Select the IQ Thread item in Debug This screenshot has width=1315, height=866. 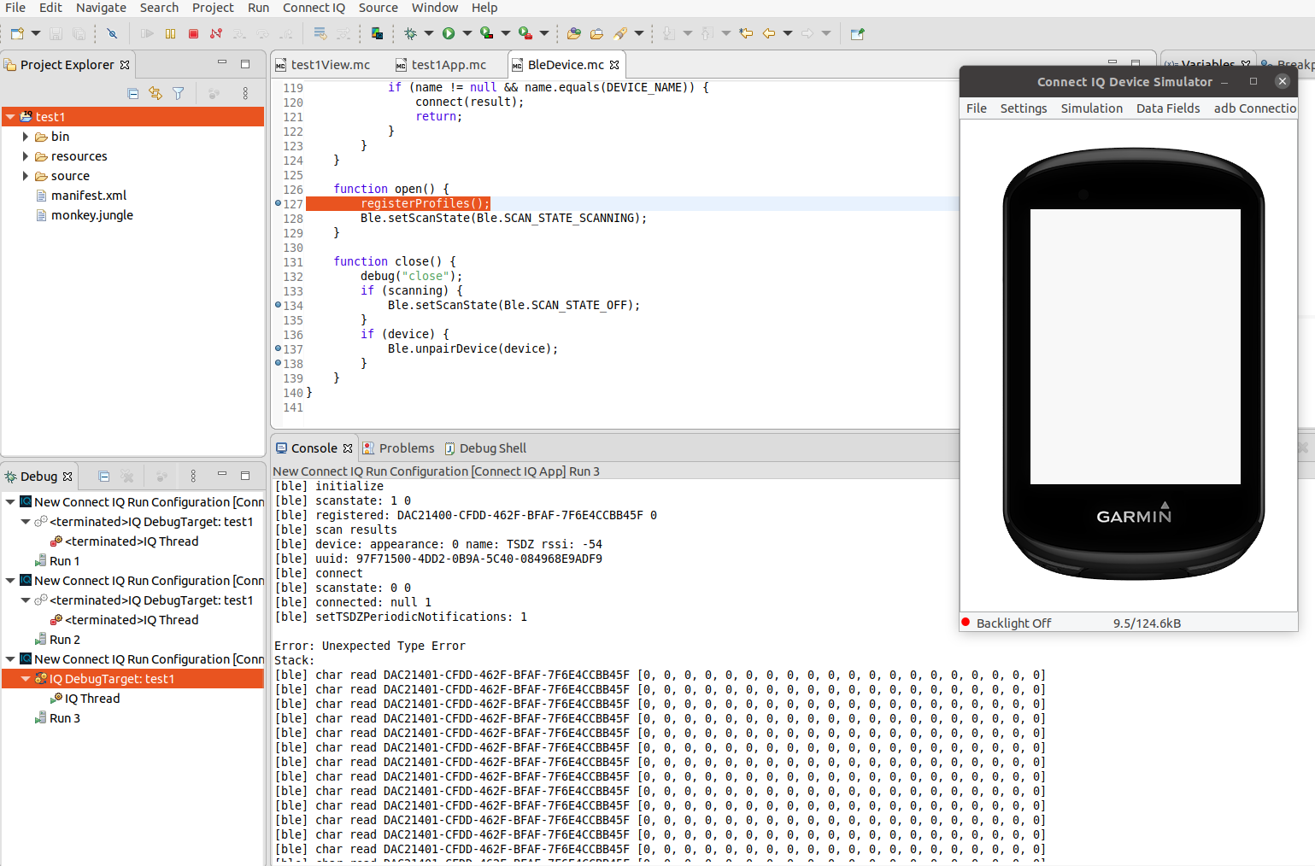92,699
